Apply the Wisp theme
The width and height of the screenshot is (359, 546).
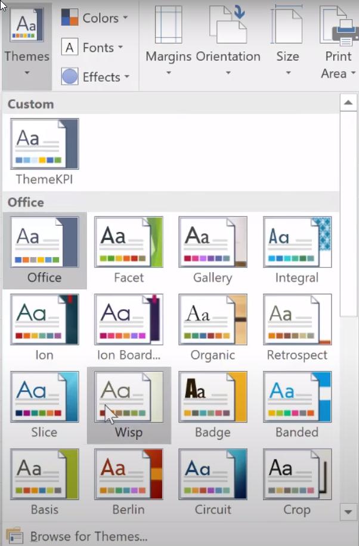(x=129, y=405)
